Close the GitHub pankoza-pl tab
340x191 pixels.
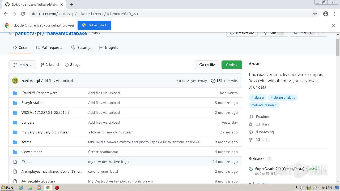pos(62,5)
